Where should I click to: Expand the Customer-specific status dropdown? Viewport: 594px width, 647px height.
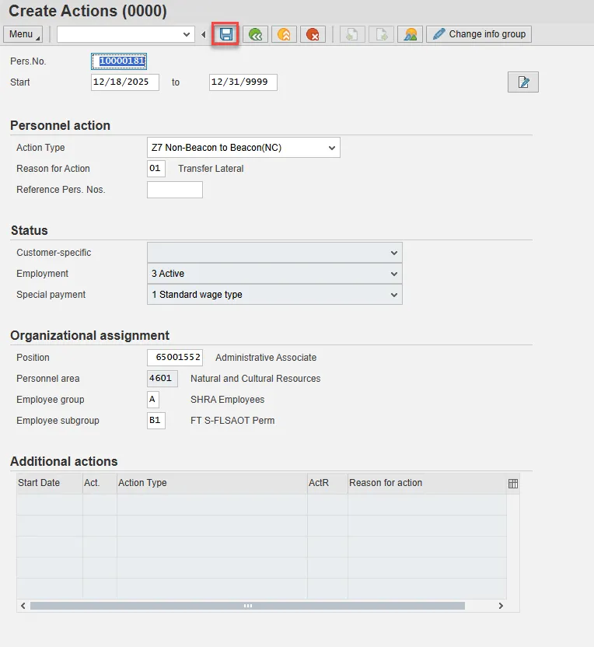(x=394, y=253)
